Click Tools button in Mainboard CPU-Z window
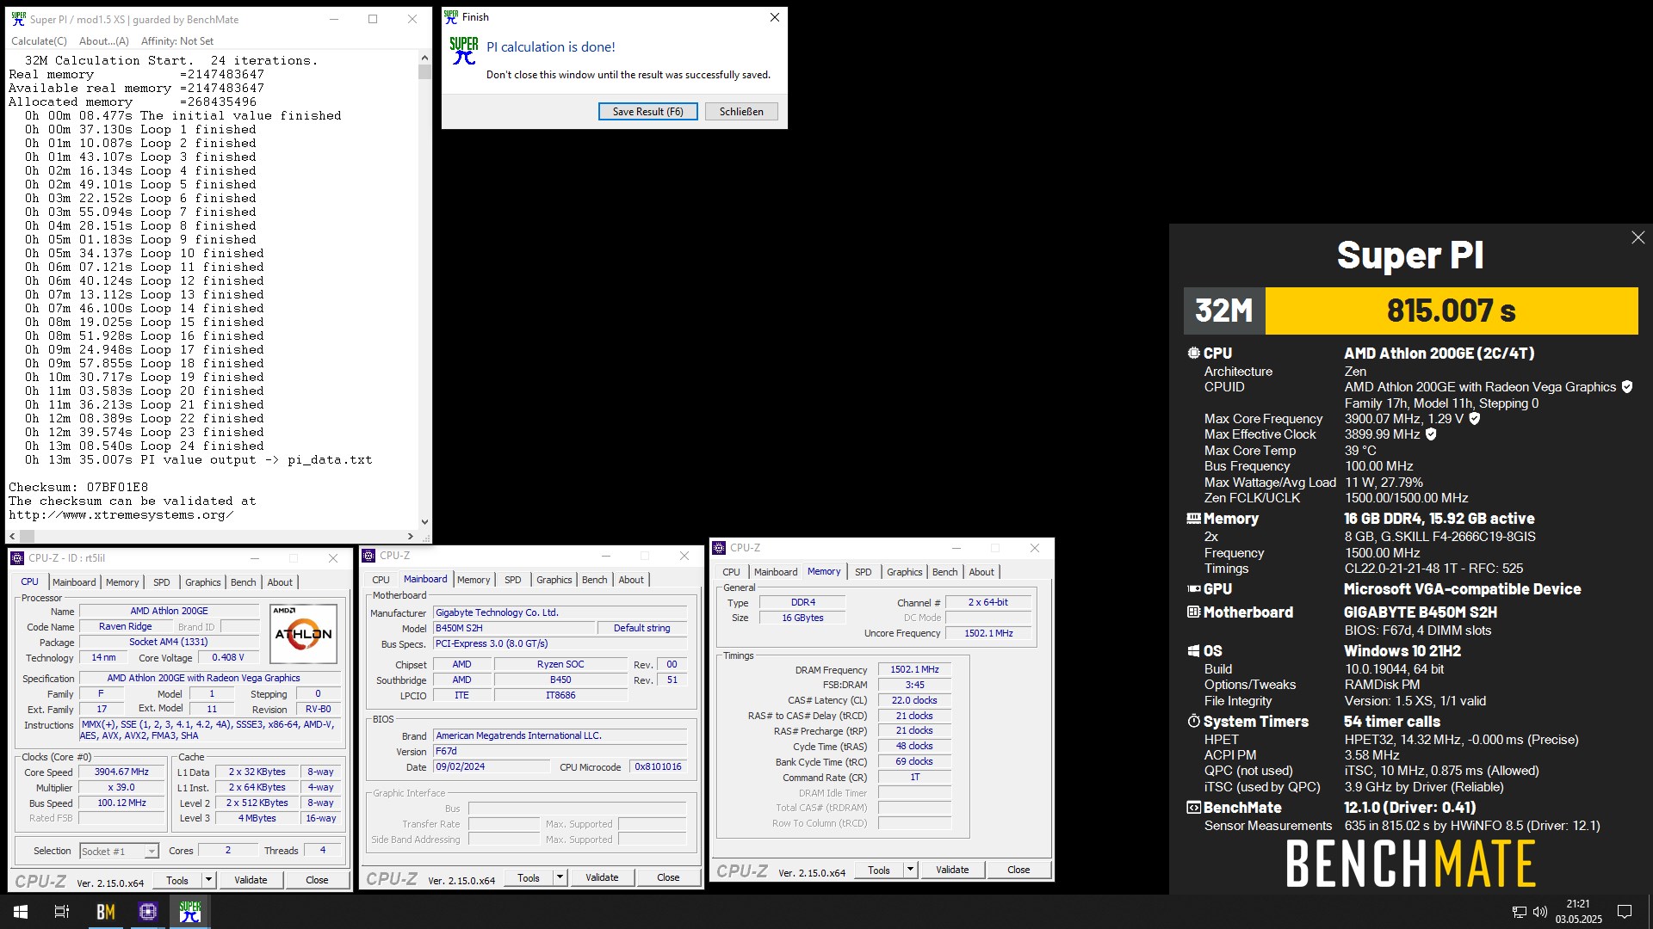Screen dimensions: 1653x929 [529, 877]
